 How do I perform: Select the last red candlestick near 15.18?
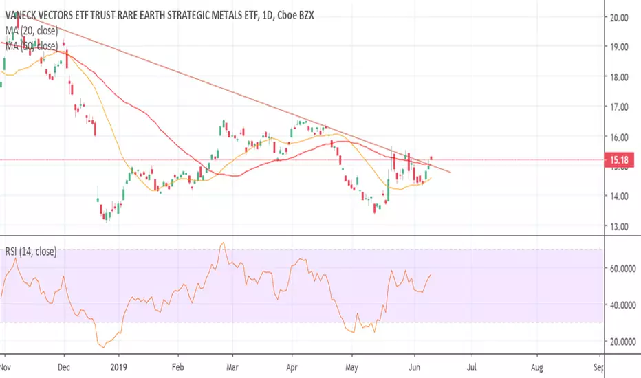tap(431, 158)
